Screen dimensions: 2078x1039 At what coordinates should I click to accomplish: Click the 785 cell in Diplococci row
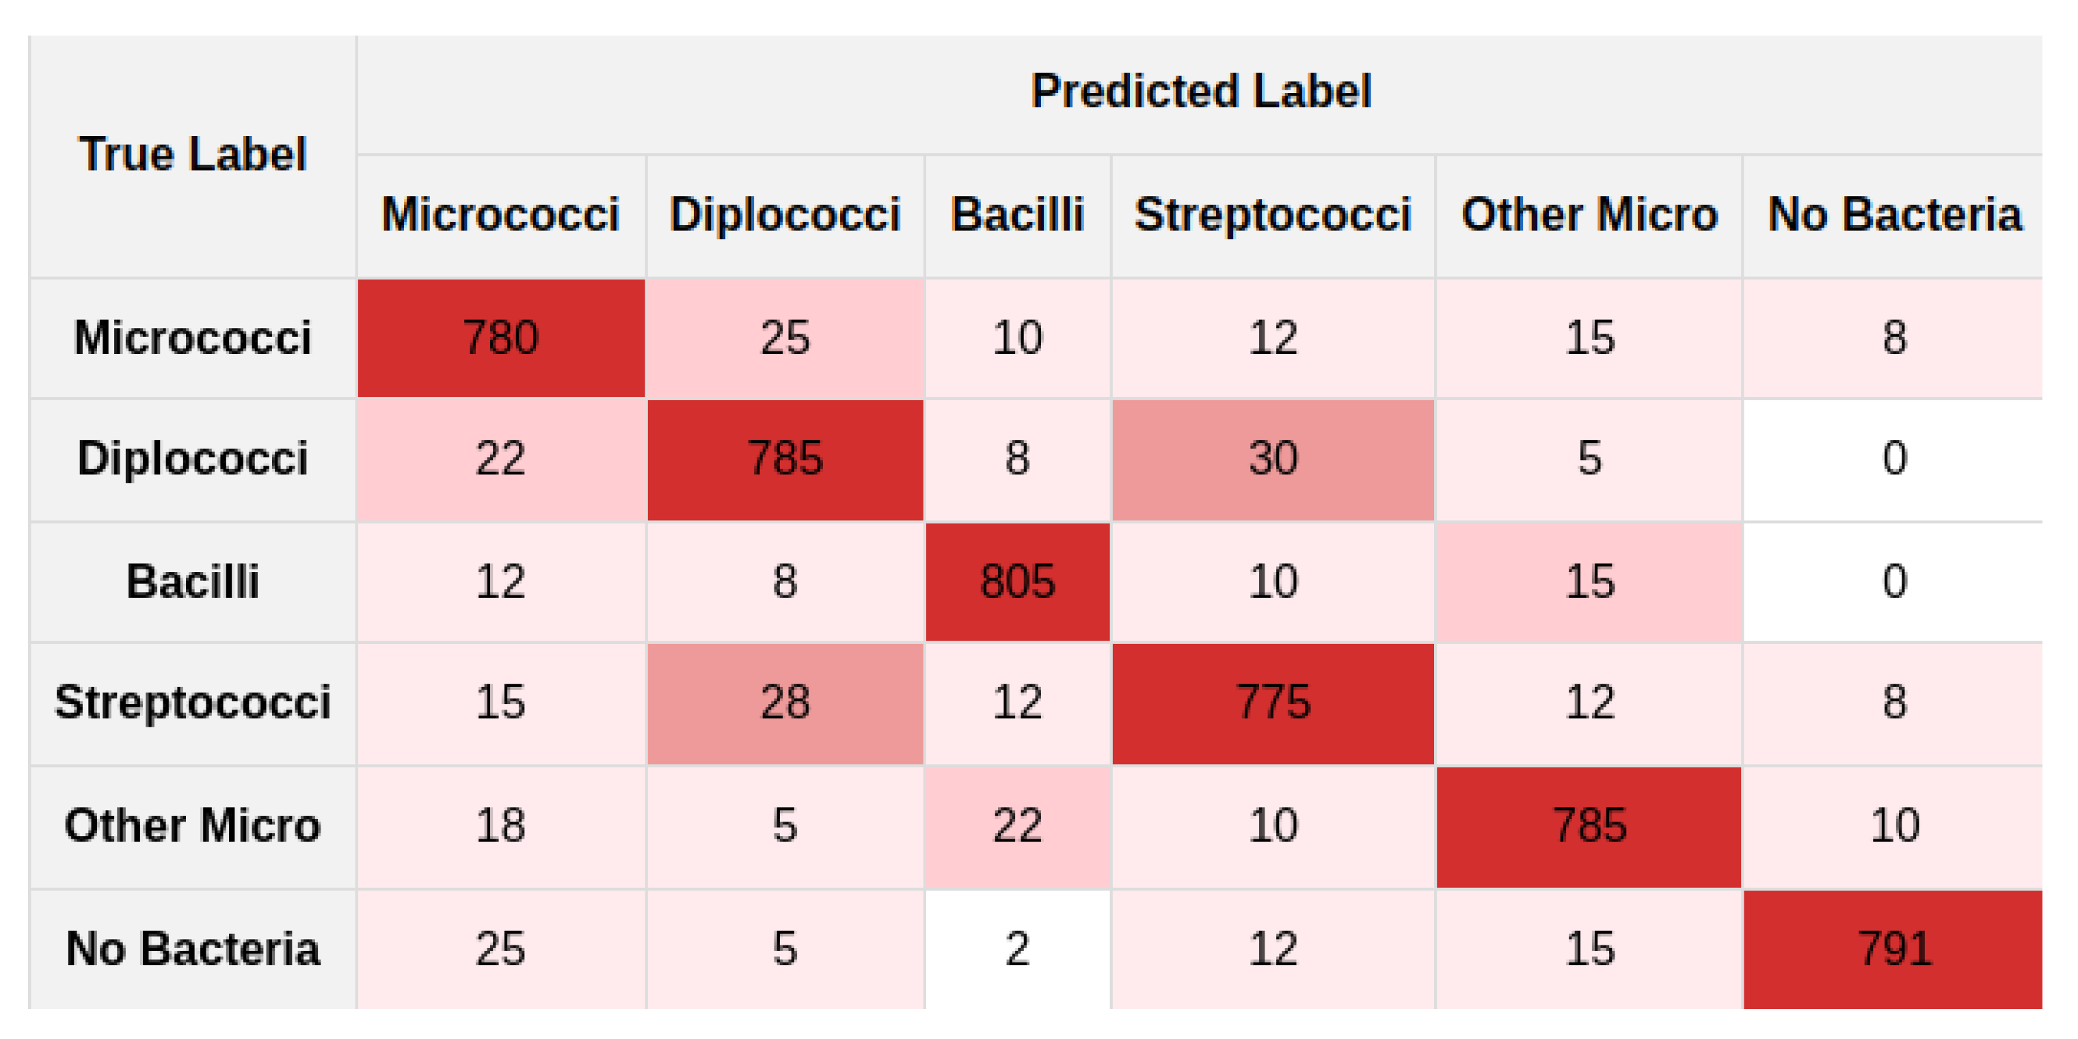[785, 458]
